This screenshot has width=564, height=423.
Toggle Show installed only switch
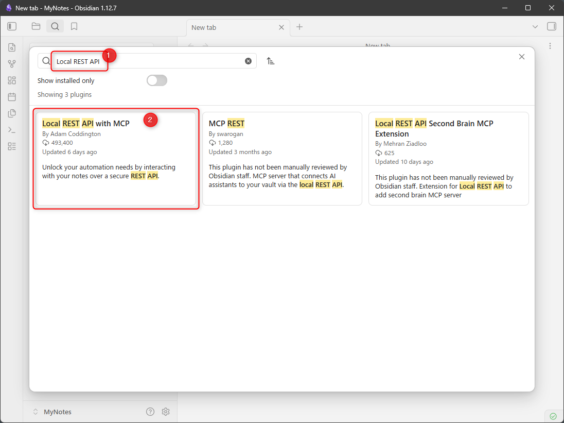point(157,80)
